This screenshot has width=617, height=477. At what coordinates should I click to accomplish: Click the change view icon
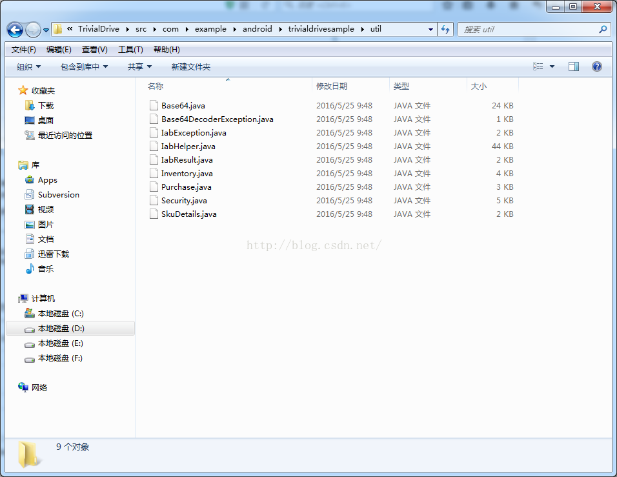point(538,66)
